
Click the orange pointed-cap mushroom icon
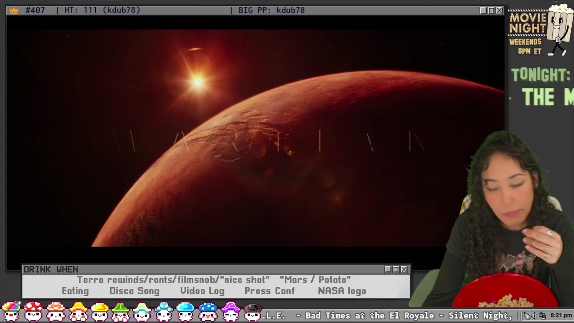click(x=78, y=311)
